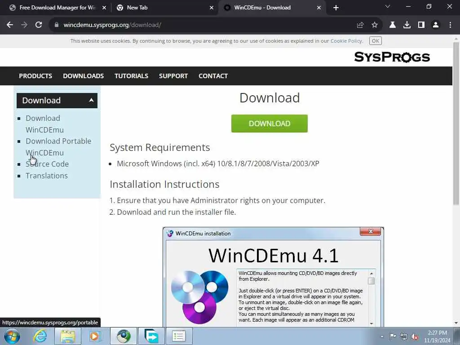The image size is (460, 345).
Task: Open the PRODUCTS menu
Action: (x=35, y=76)
